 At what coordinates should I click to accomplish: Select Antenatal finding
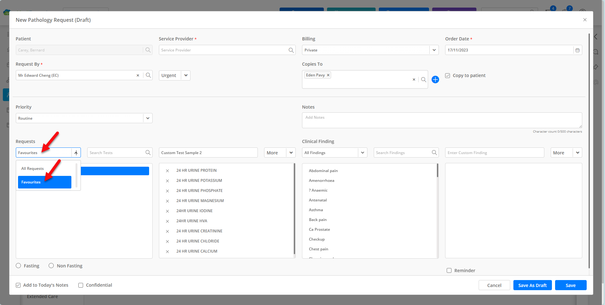click(x=318, y=200)
